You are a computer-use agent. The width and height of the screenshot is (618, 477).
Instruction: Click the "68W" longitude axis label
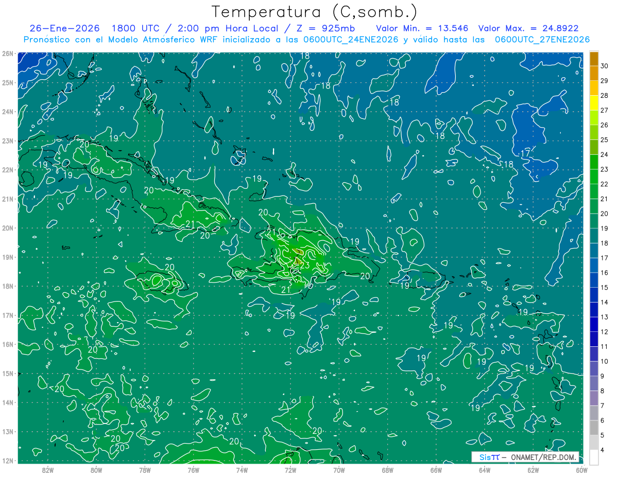coord(387,470)
